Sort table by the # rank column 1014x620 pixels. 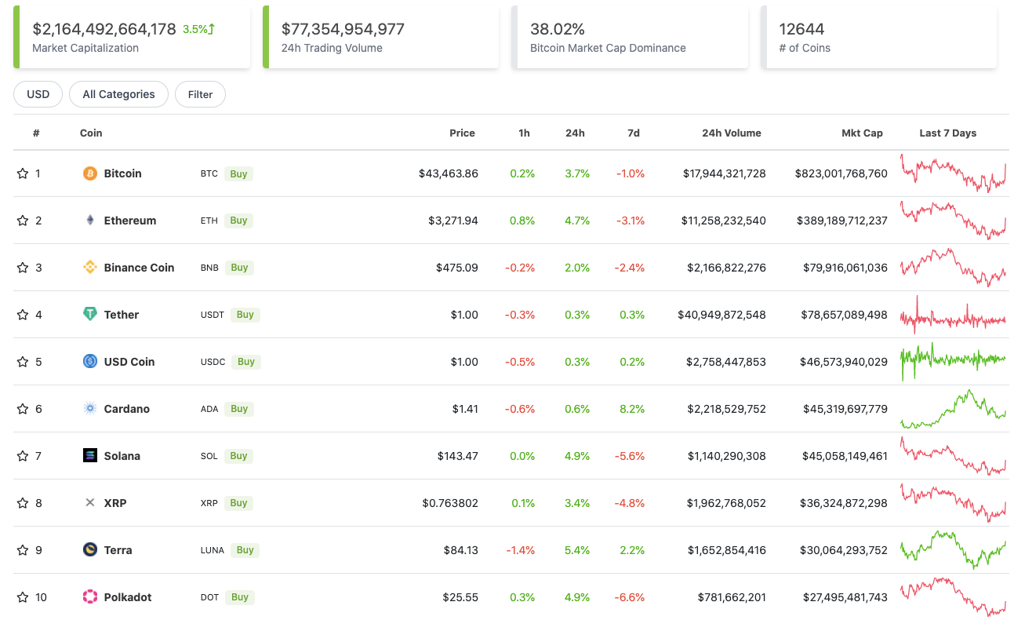click(36, 133)
